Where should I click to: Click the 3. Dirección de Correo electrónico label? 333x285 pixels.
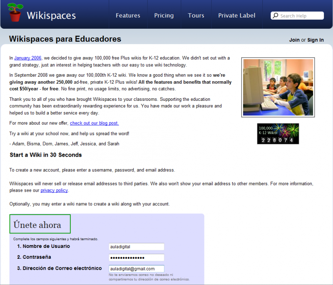[60, 268]
